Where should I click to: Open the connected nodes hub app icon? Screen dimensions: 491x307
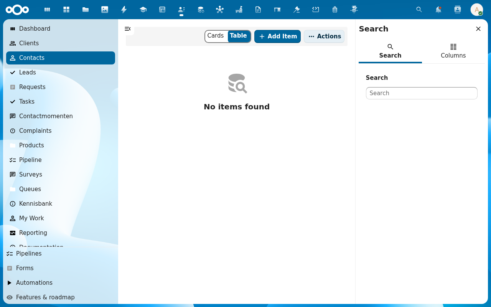(220, 10)
